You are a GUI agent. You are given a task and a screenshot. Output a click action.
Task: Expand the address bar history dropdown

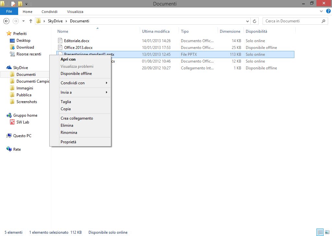click(x=248, y=21)
